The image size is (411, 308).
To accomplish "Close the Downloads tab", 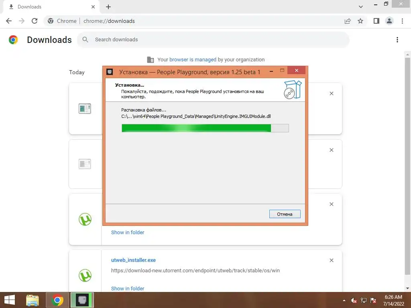I will click(93, 7).
